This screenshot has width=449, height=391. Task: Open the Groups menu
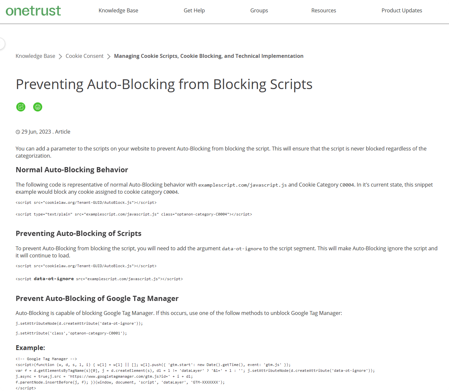259,10
